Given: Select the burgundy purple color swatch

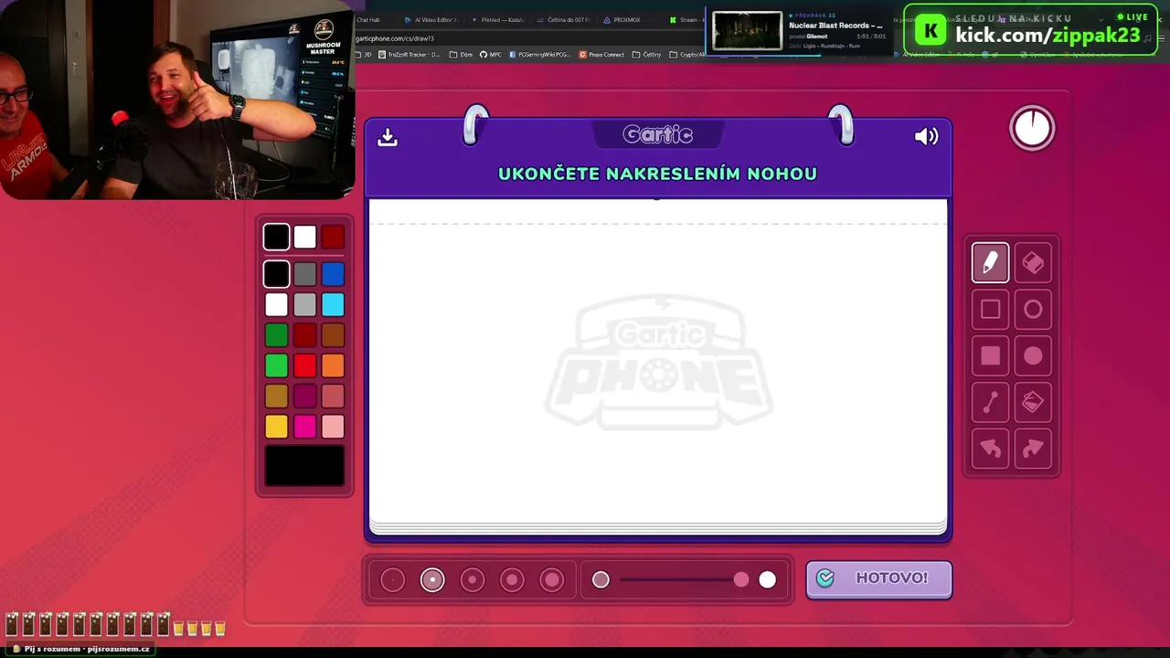Looking at the screenshot, I should pyautogui.click(x=304, y=396).
